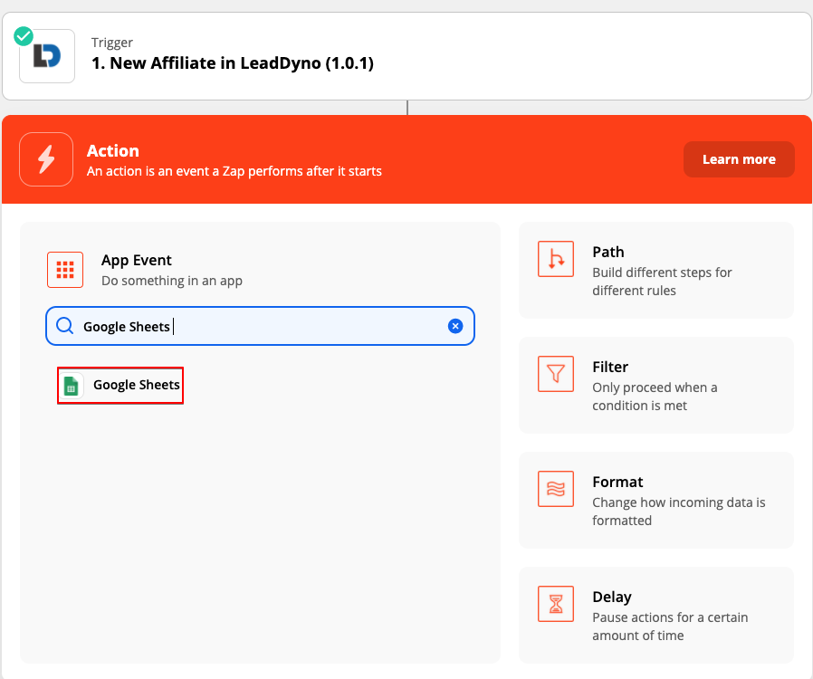Click the lightning bolt Action icon

click(x=46, y=159)
